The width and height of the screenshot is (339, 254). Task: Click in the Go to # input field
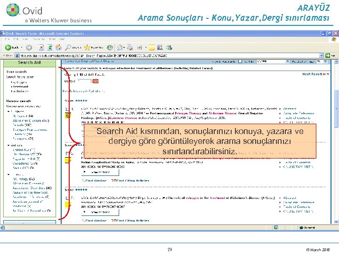coord(84,81)
